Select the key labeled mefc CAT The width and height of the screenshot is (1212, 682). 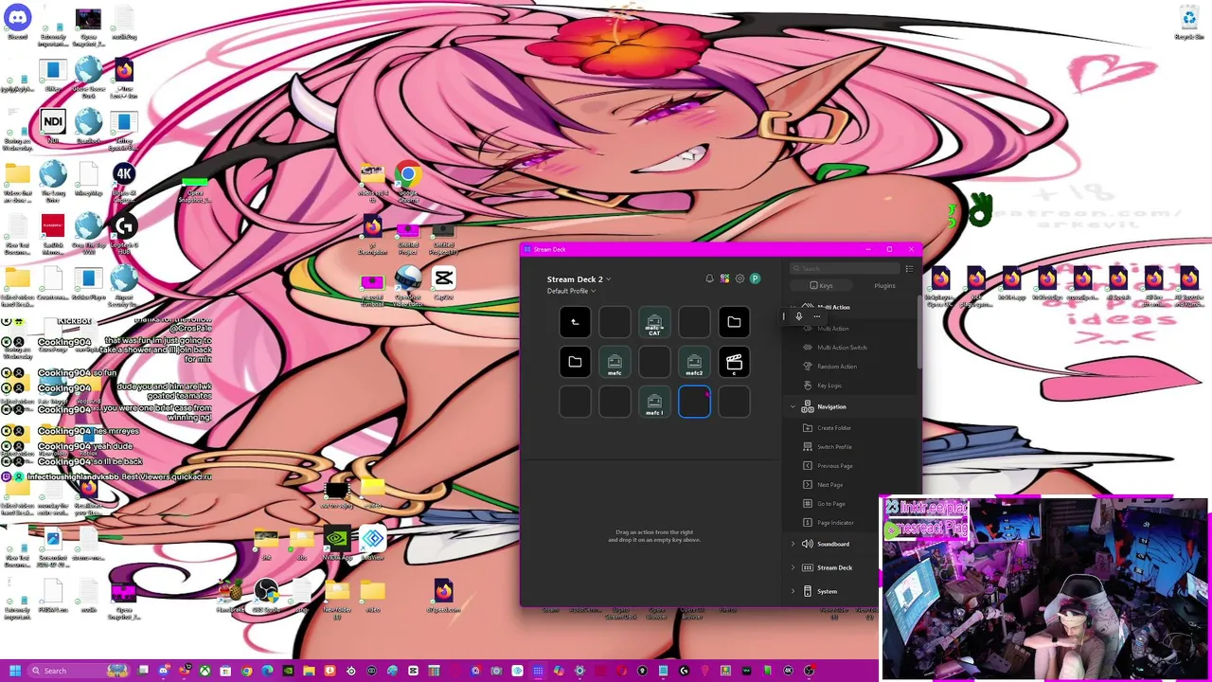click(x=654, y=322)
